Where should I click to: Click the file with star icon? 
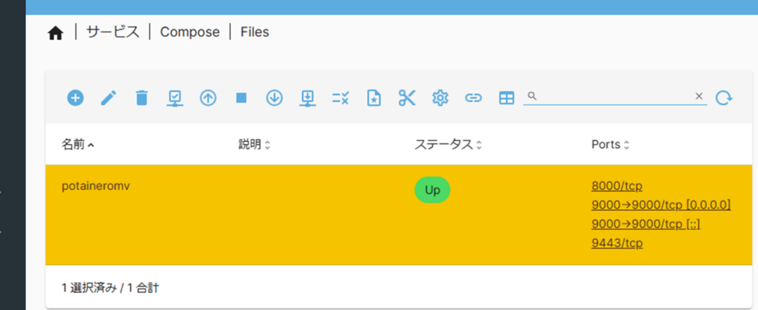coord(374,98)
